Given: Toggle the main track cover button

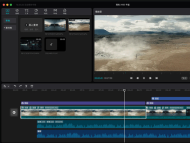Looking at the screenshot, I should tap(14, 112).
